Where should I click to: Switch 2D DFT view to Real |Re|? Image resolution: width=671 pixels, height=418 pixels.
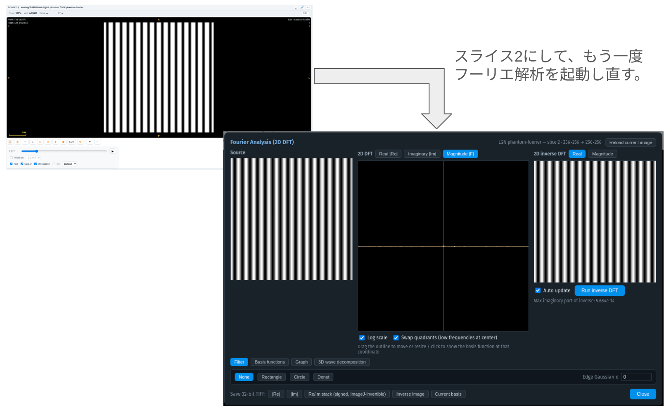coord(388,154)
